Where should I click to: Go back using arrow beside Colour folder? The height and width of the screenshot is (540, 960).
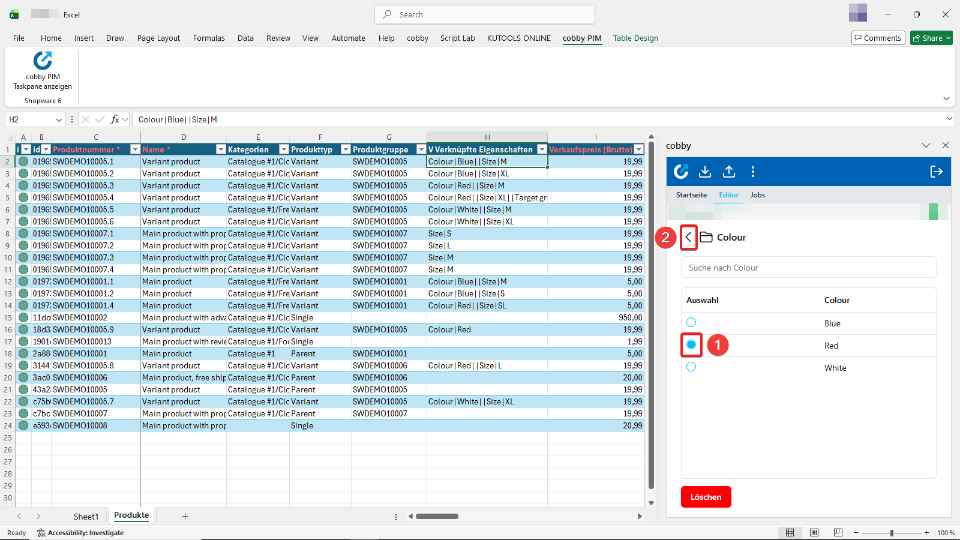(x=689, y=238)
